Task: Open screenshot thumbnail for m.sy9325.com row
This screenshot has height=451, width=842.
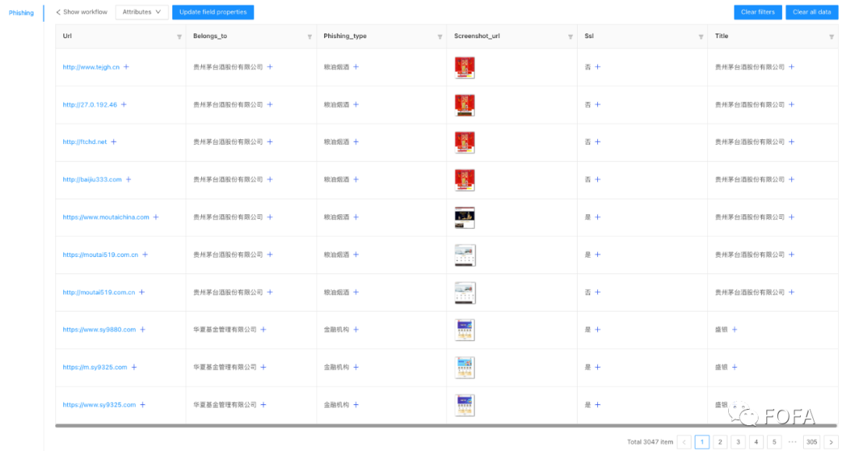Action: pyautogui.click(x=465, y=368)
